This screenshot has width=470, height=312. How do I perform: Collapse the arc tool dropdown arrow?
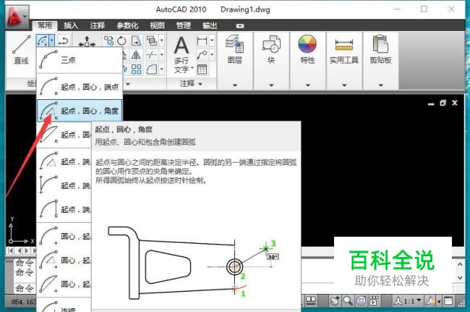52,41
